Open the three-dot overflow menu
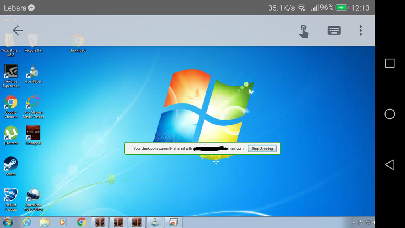The height and width of the screenshot is (228, 405). (x=361, y=30)
